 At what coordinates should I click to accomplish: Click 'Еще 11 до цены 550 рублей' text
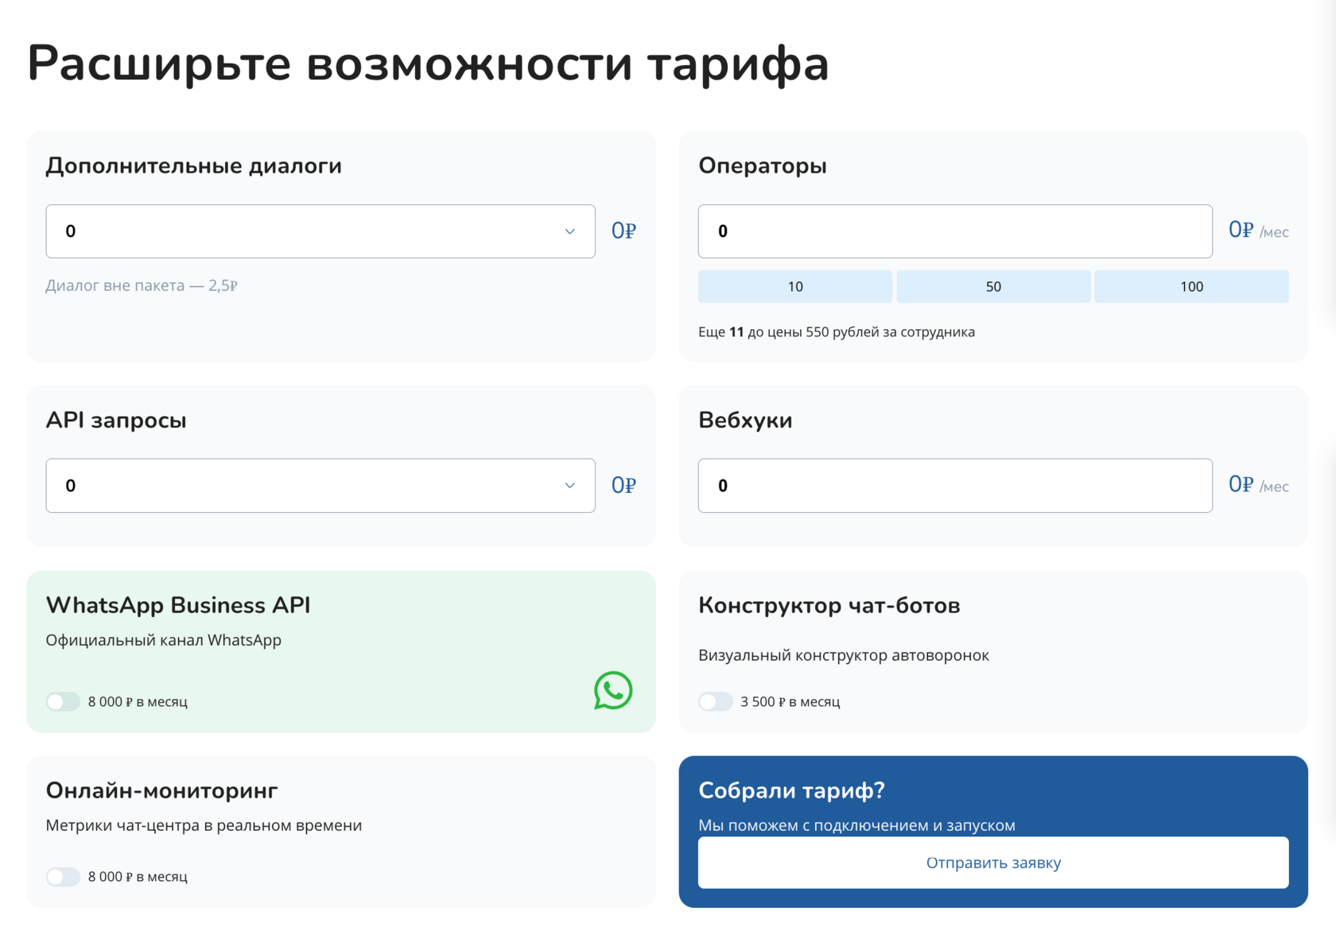(837, 332)
